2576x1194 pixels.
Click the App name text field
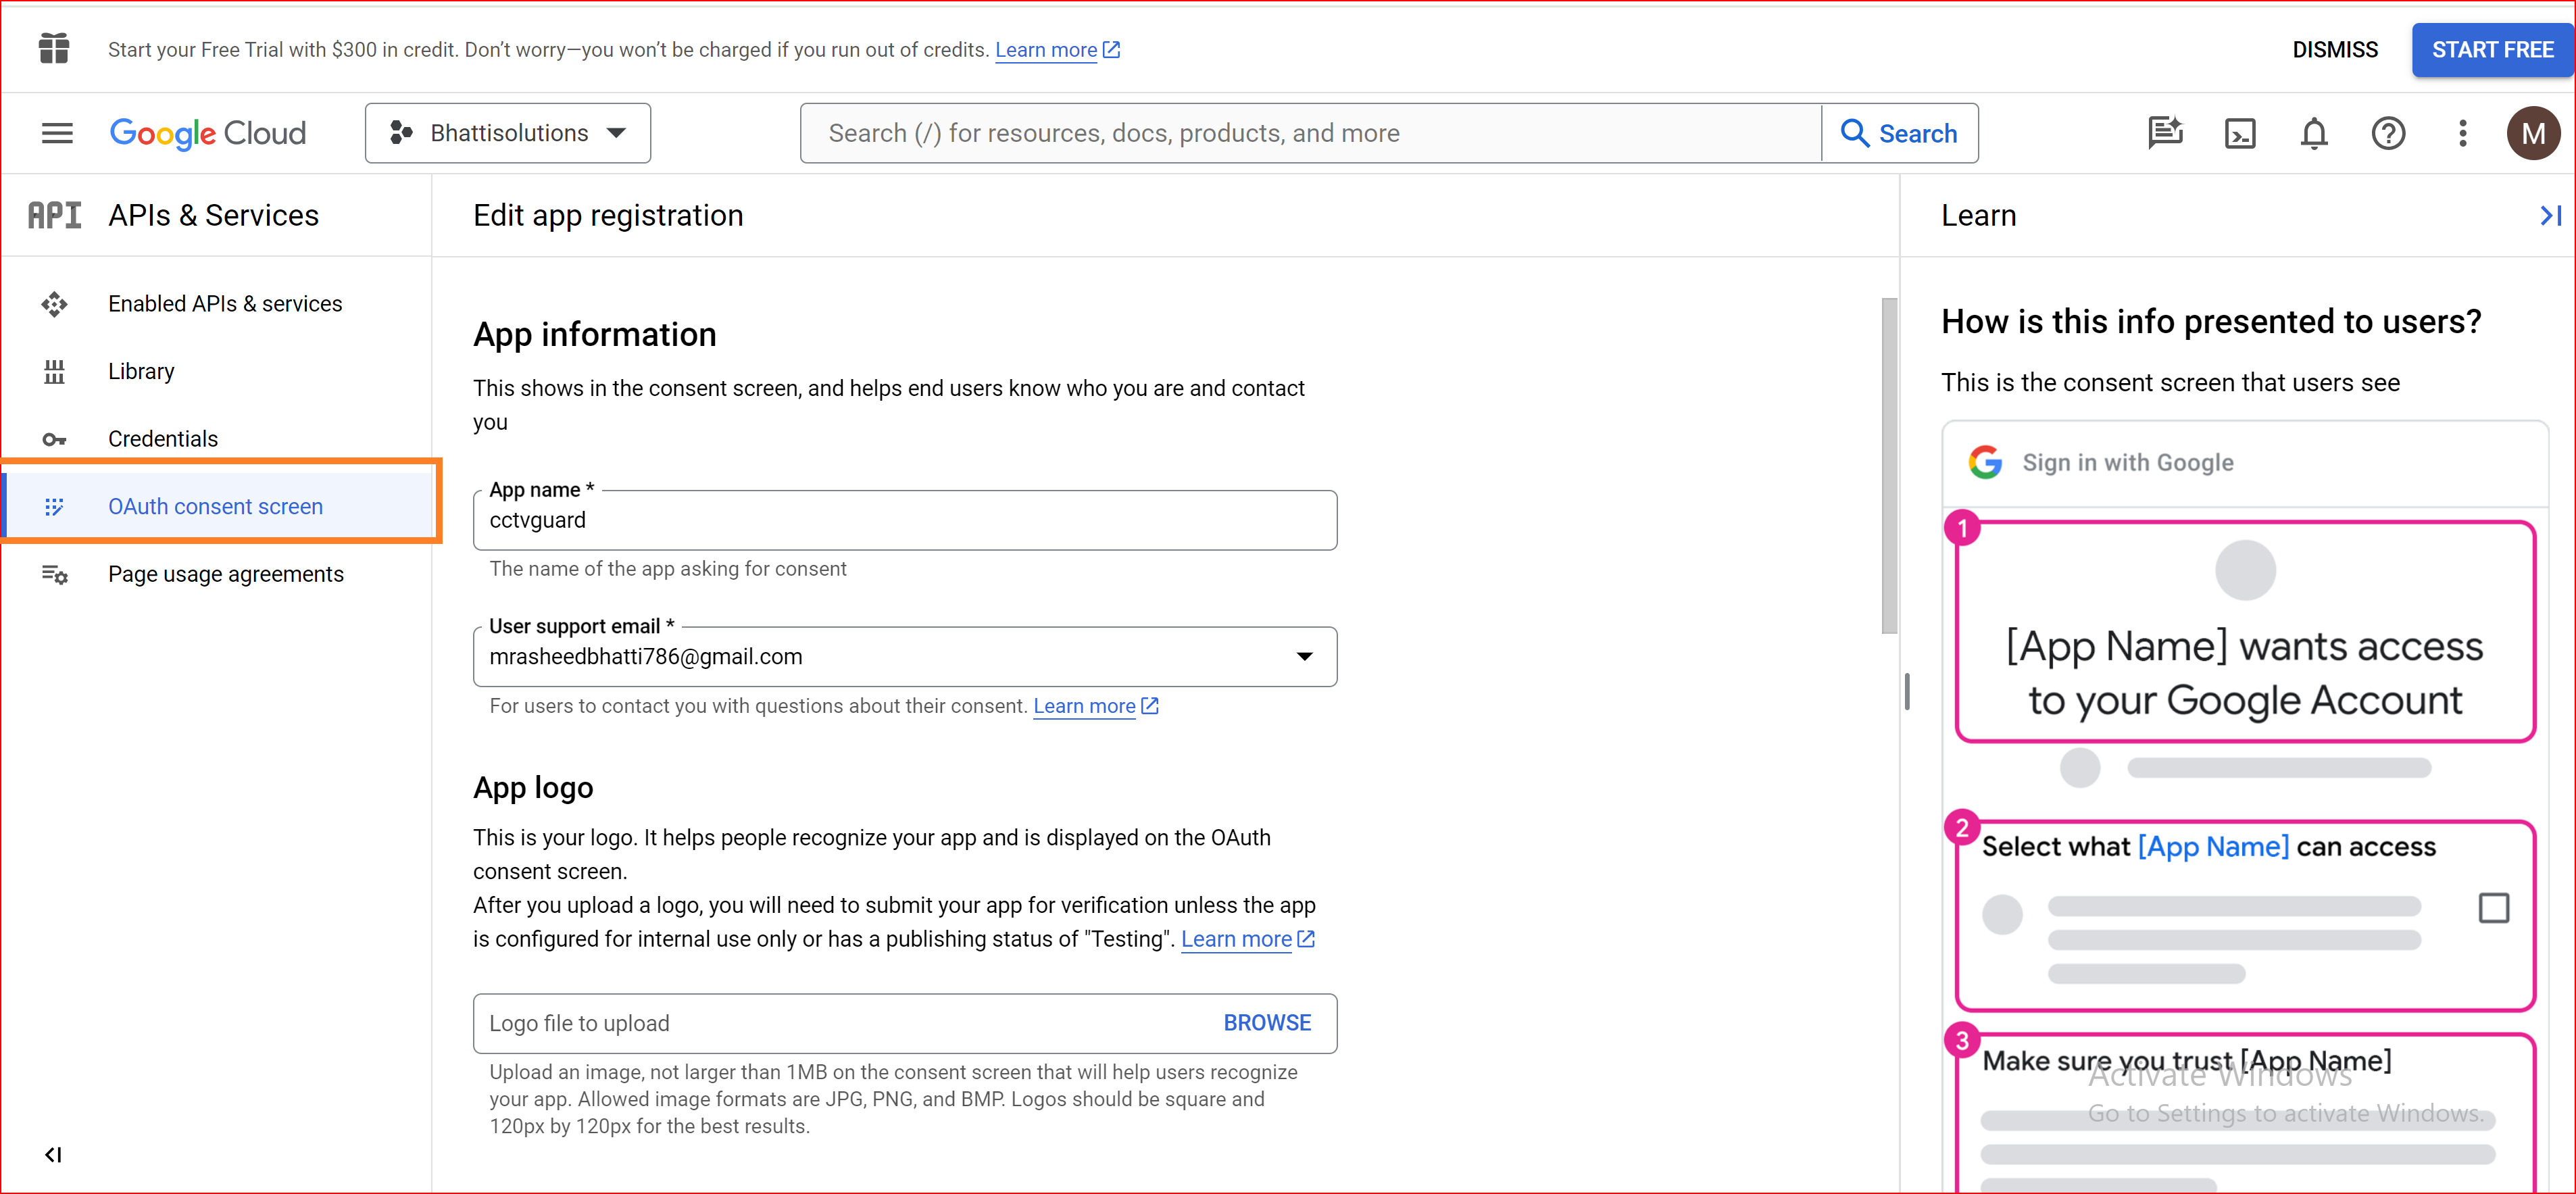coord(904,520)
